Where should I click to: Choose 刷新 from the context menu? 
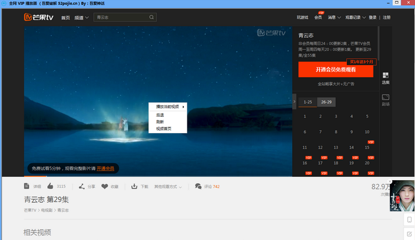[160, 122]
